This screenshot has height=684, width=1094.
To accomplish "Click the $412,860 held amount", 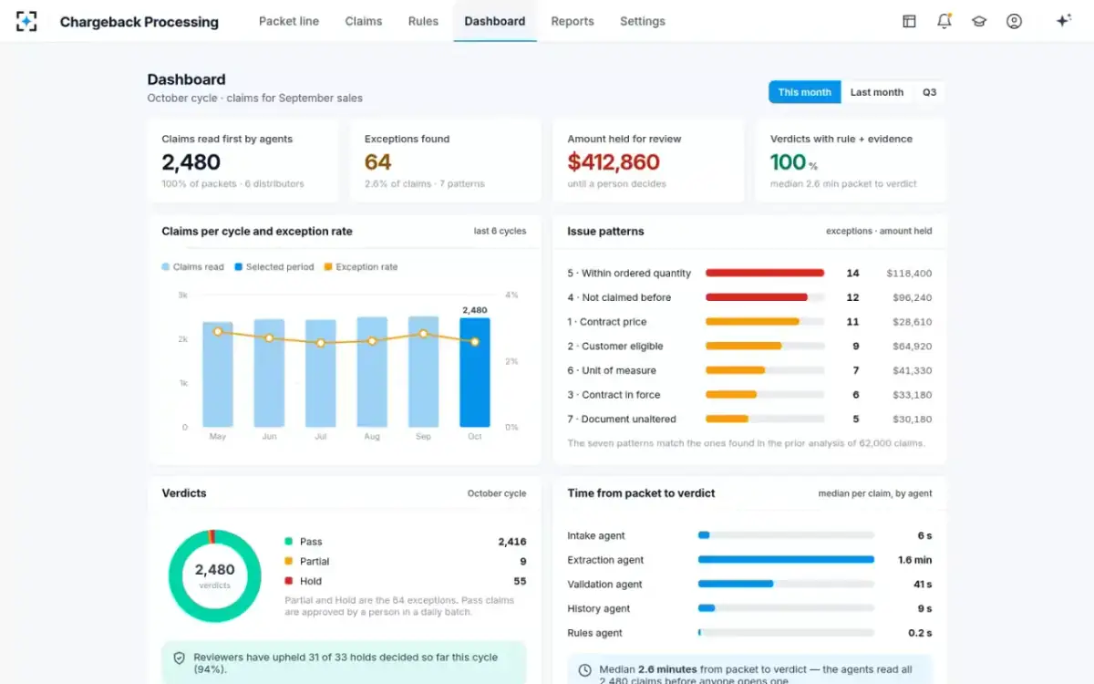I will point(614,162).
